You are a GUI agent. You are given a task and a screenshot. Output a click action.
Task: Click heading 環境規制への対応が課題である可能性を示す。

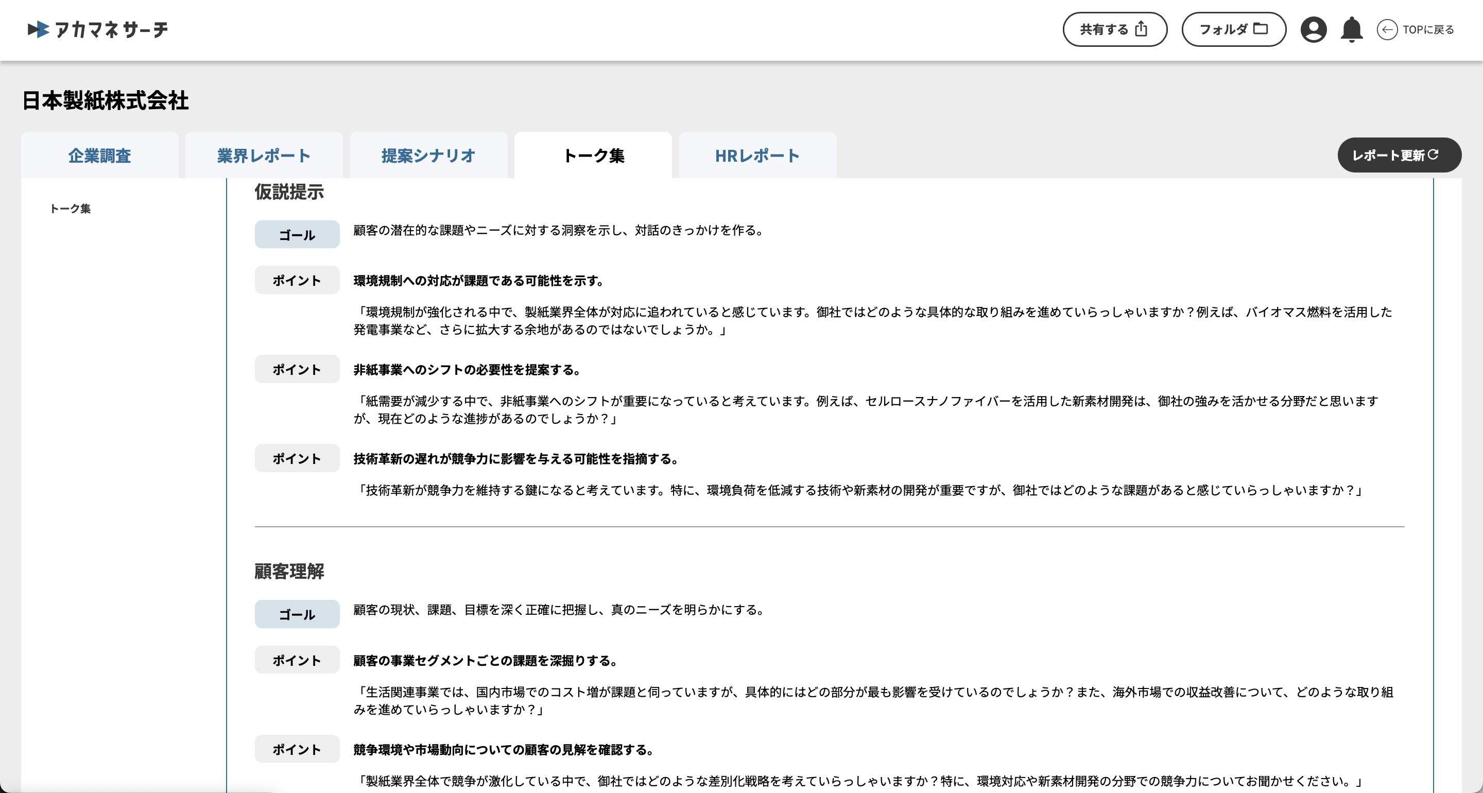coord(479,281)
